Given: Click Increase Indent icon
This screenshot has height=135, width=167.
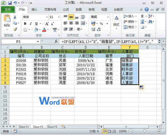Looking at the screenshot, I should (71, 29).
